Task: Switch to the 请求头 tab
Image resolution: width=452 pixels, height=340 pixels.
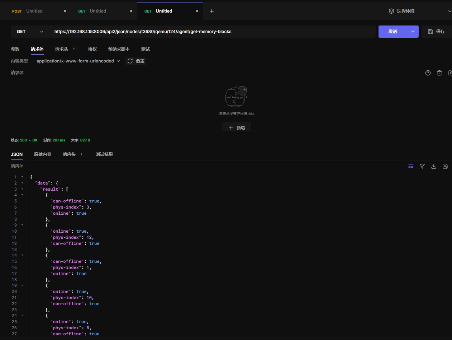Action: click(61, 49)
